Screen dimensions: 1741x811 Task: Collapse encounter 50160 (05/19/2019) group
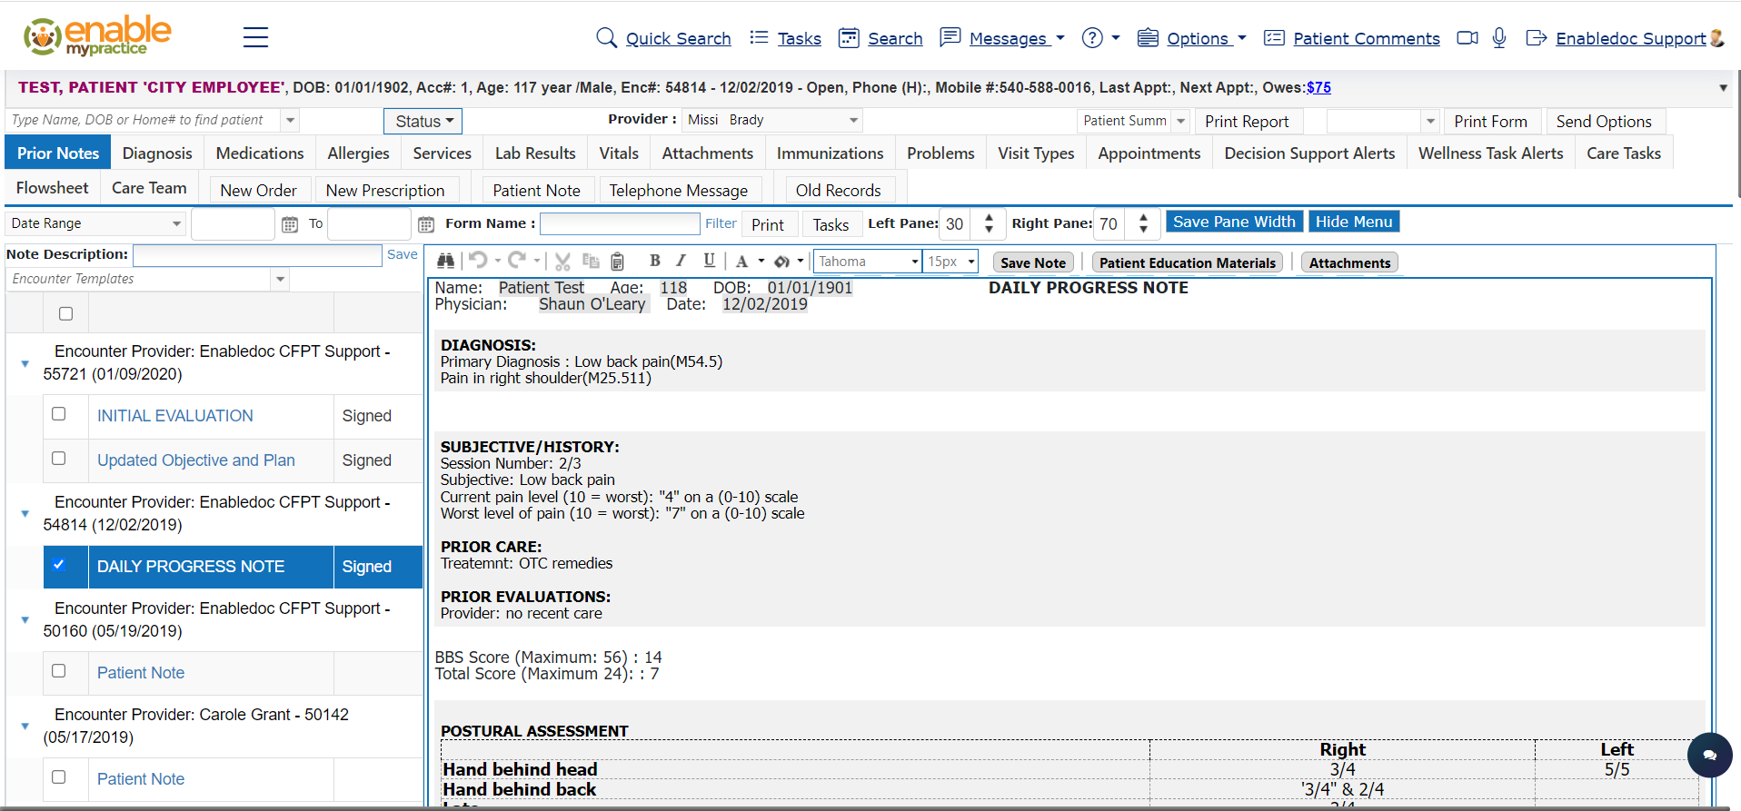click(x=25, y=620)
